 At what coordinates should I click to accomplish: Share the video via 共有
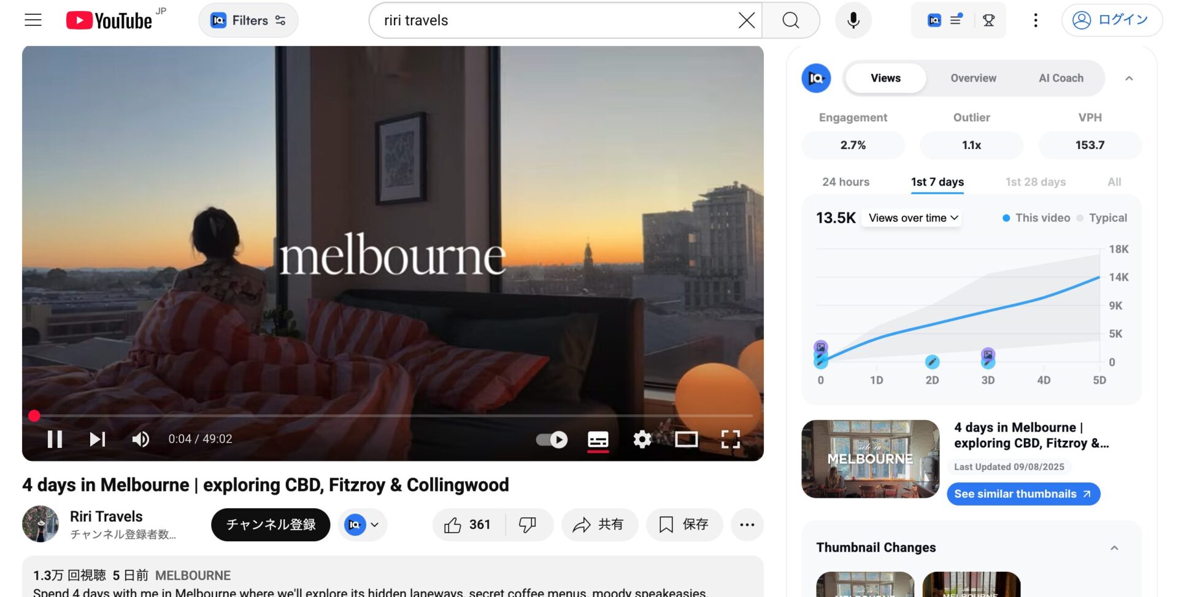(599, 525)
